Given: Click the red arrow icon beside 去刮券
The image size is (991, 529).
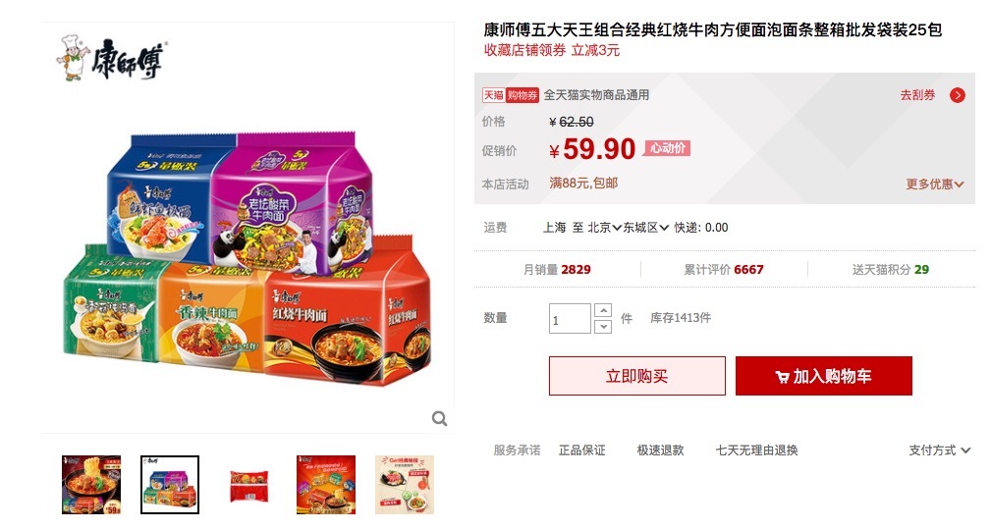Looking at the screenshot, I should [x=958, y=95].
